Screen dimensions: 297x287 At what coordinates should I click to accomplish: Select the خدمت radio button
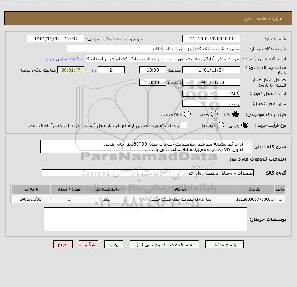click(x=214, y=114)
